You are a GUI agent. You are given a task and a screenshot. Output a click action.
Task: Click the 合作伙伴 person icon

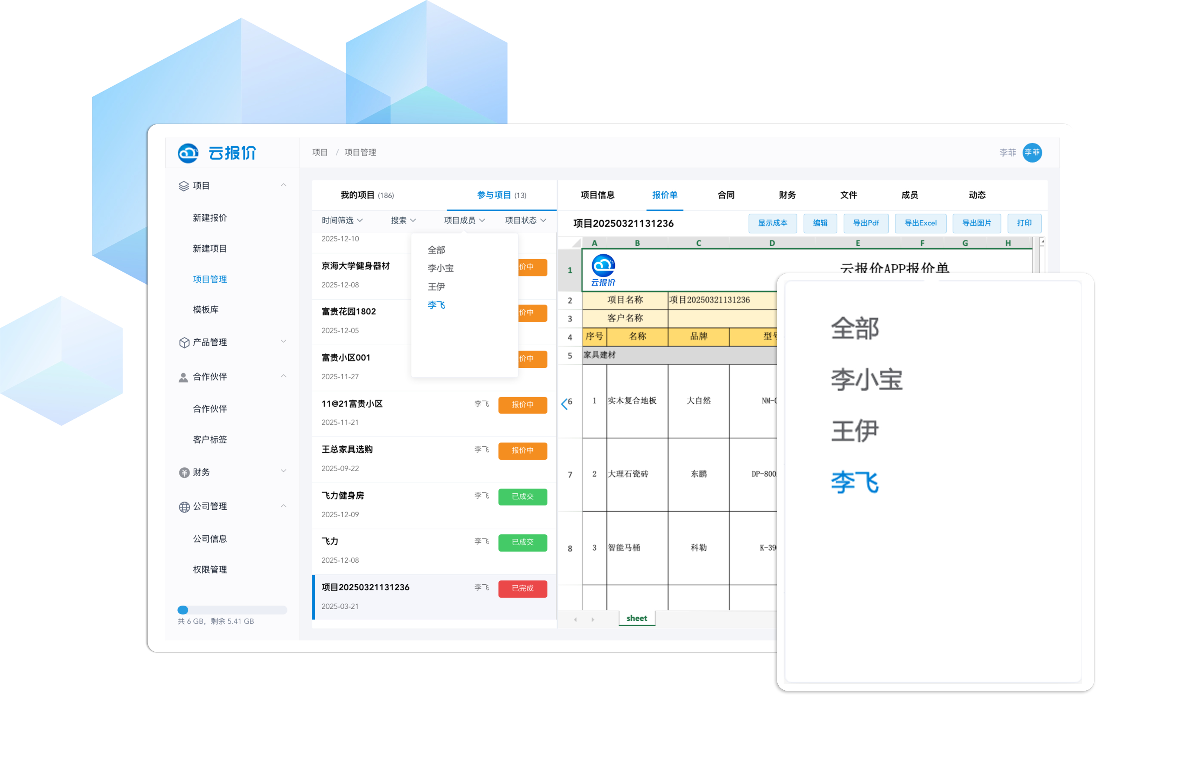pos(183,377)
